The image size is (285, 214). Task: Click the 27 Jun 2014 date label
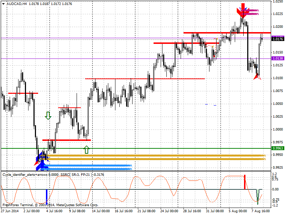point(10,211)
